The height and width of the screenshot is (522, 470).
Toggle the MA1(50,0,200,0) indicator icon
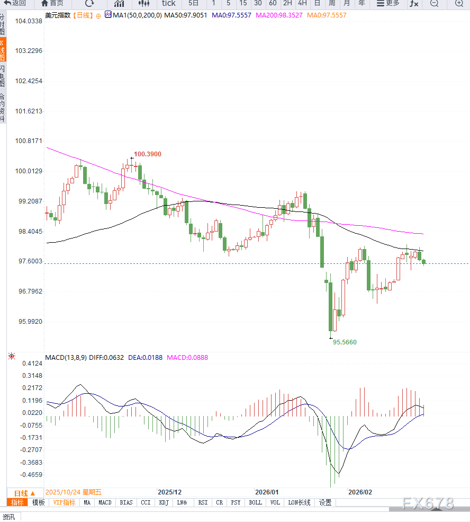(x=108, y=15)
